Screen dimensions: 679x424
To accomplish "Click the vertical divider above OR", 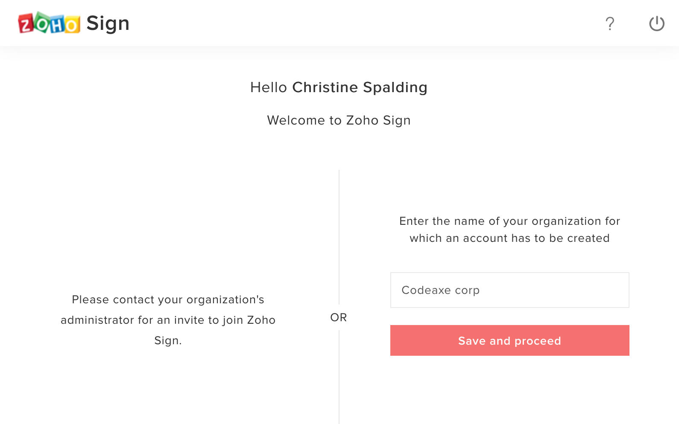I will [339, 237].
